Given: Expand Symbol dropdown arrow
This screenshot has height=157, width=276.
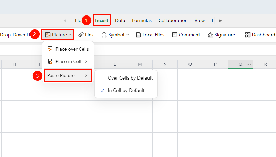Looking at the screenshot, I should (128, 35).
